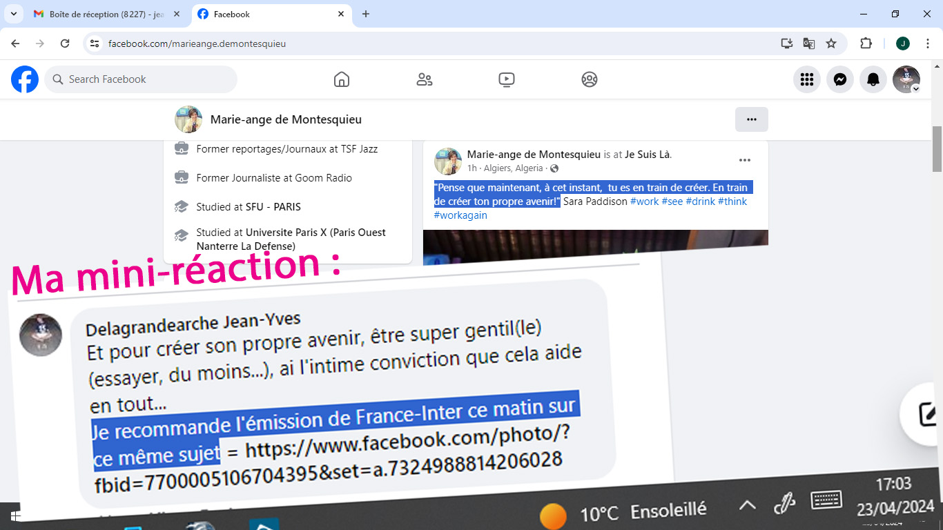The height and width of the screenshot is (530, 943).
Task: View site information icon in address bar
Action: [x=95, y=43]
